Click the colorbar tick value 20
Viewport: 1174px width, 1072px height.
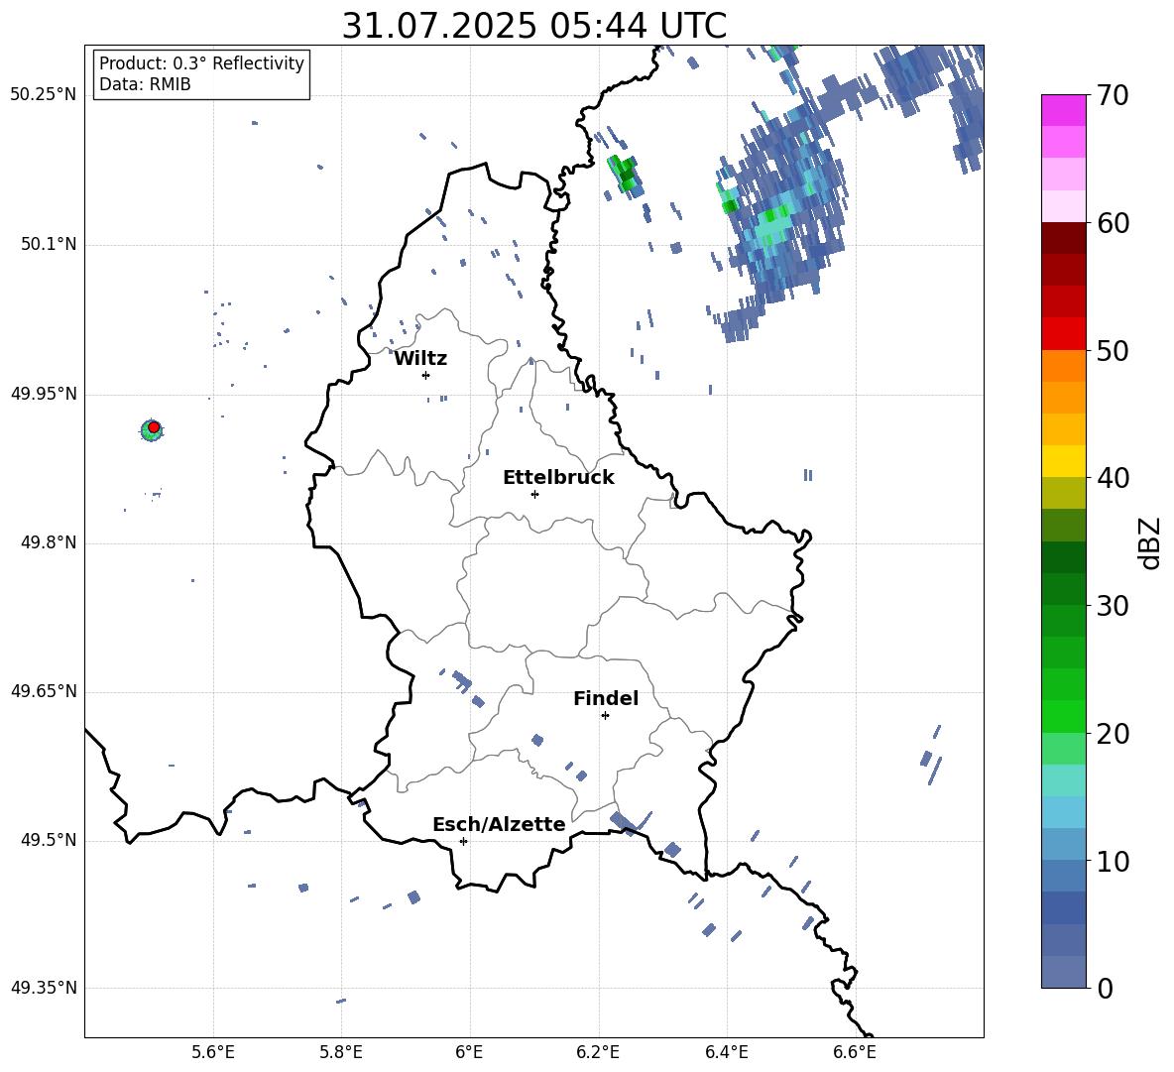[x=1113, y=734]
